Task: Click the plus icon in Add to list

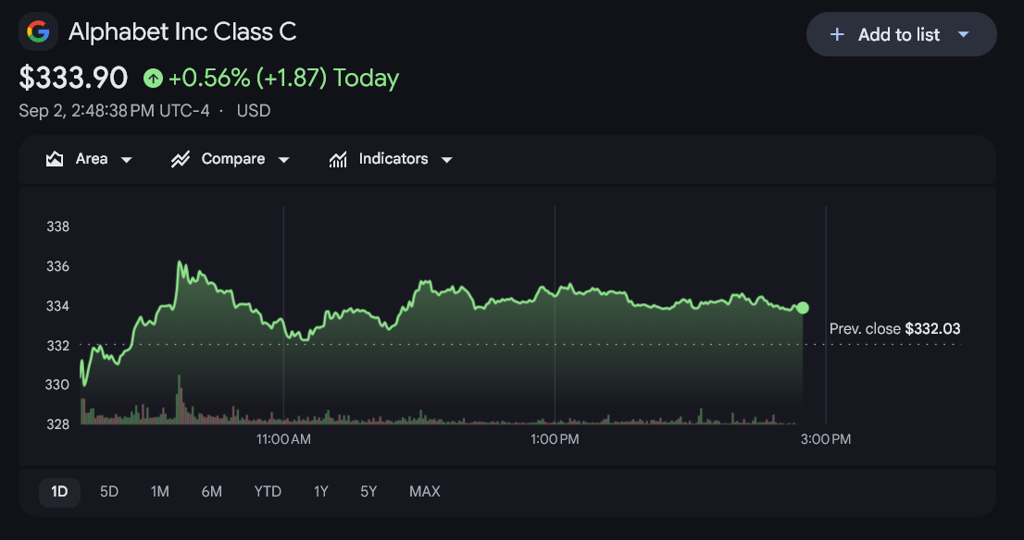Action: click(x=837, y=34)
